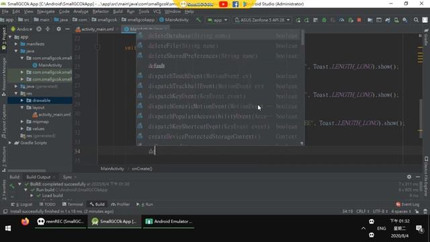Expand the mipmap folder
The width and height of the screenshot is (430, 242).
click(x=22, y=122)
